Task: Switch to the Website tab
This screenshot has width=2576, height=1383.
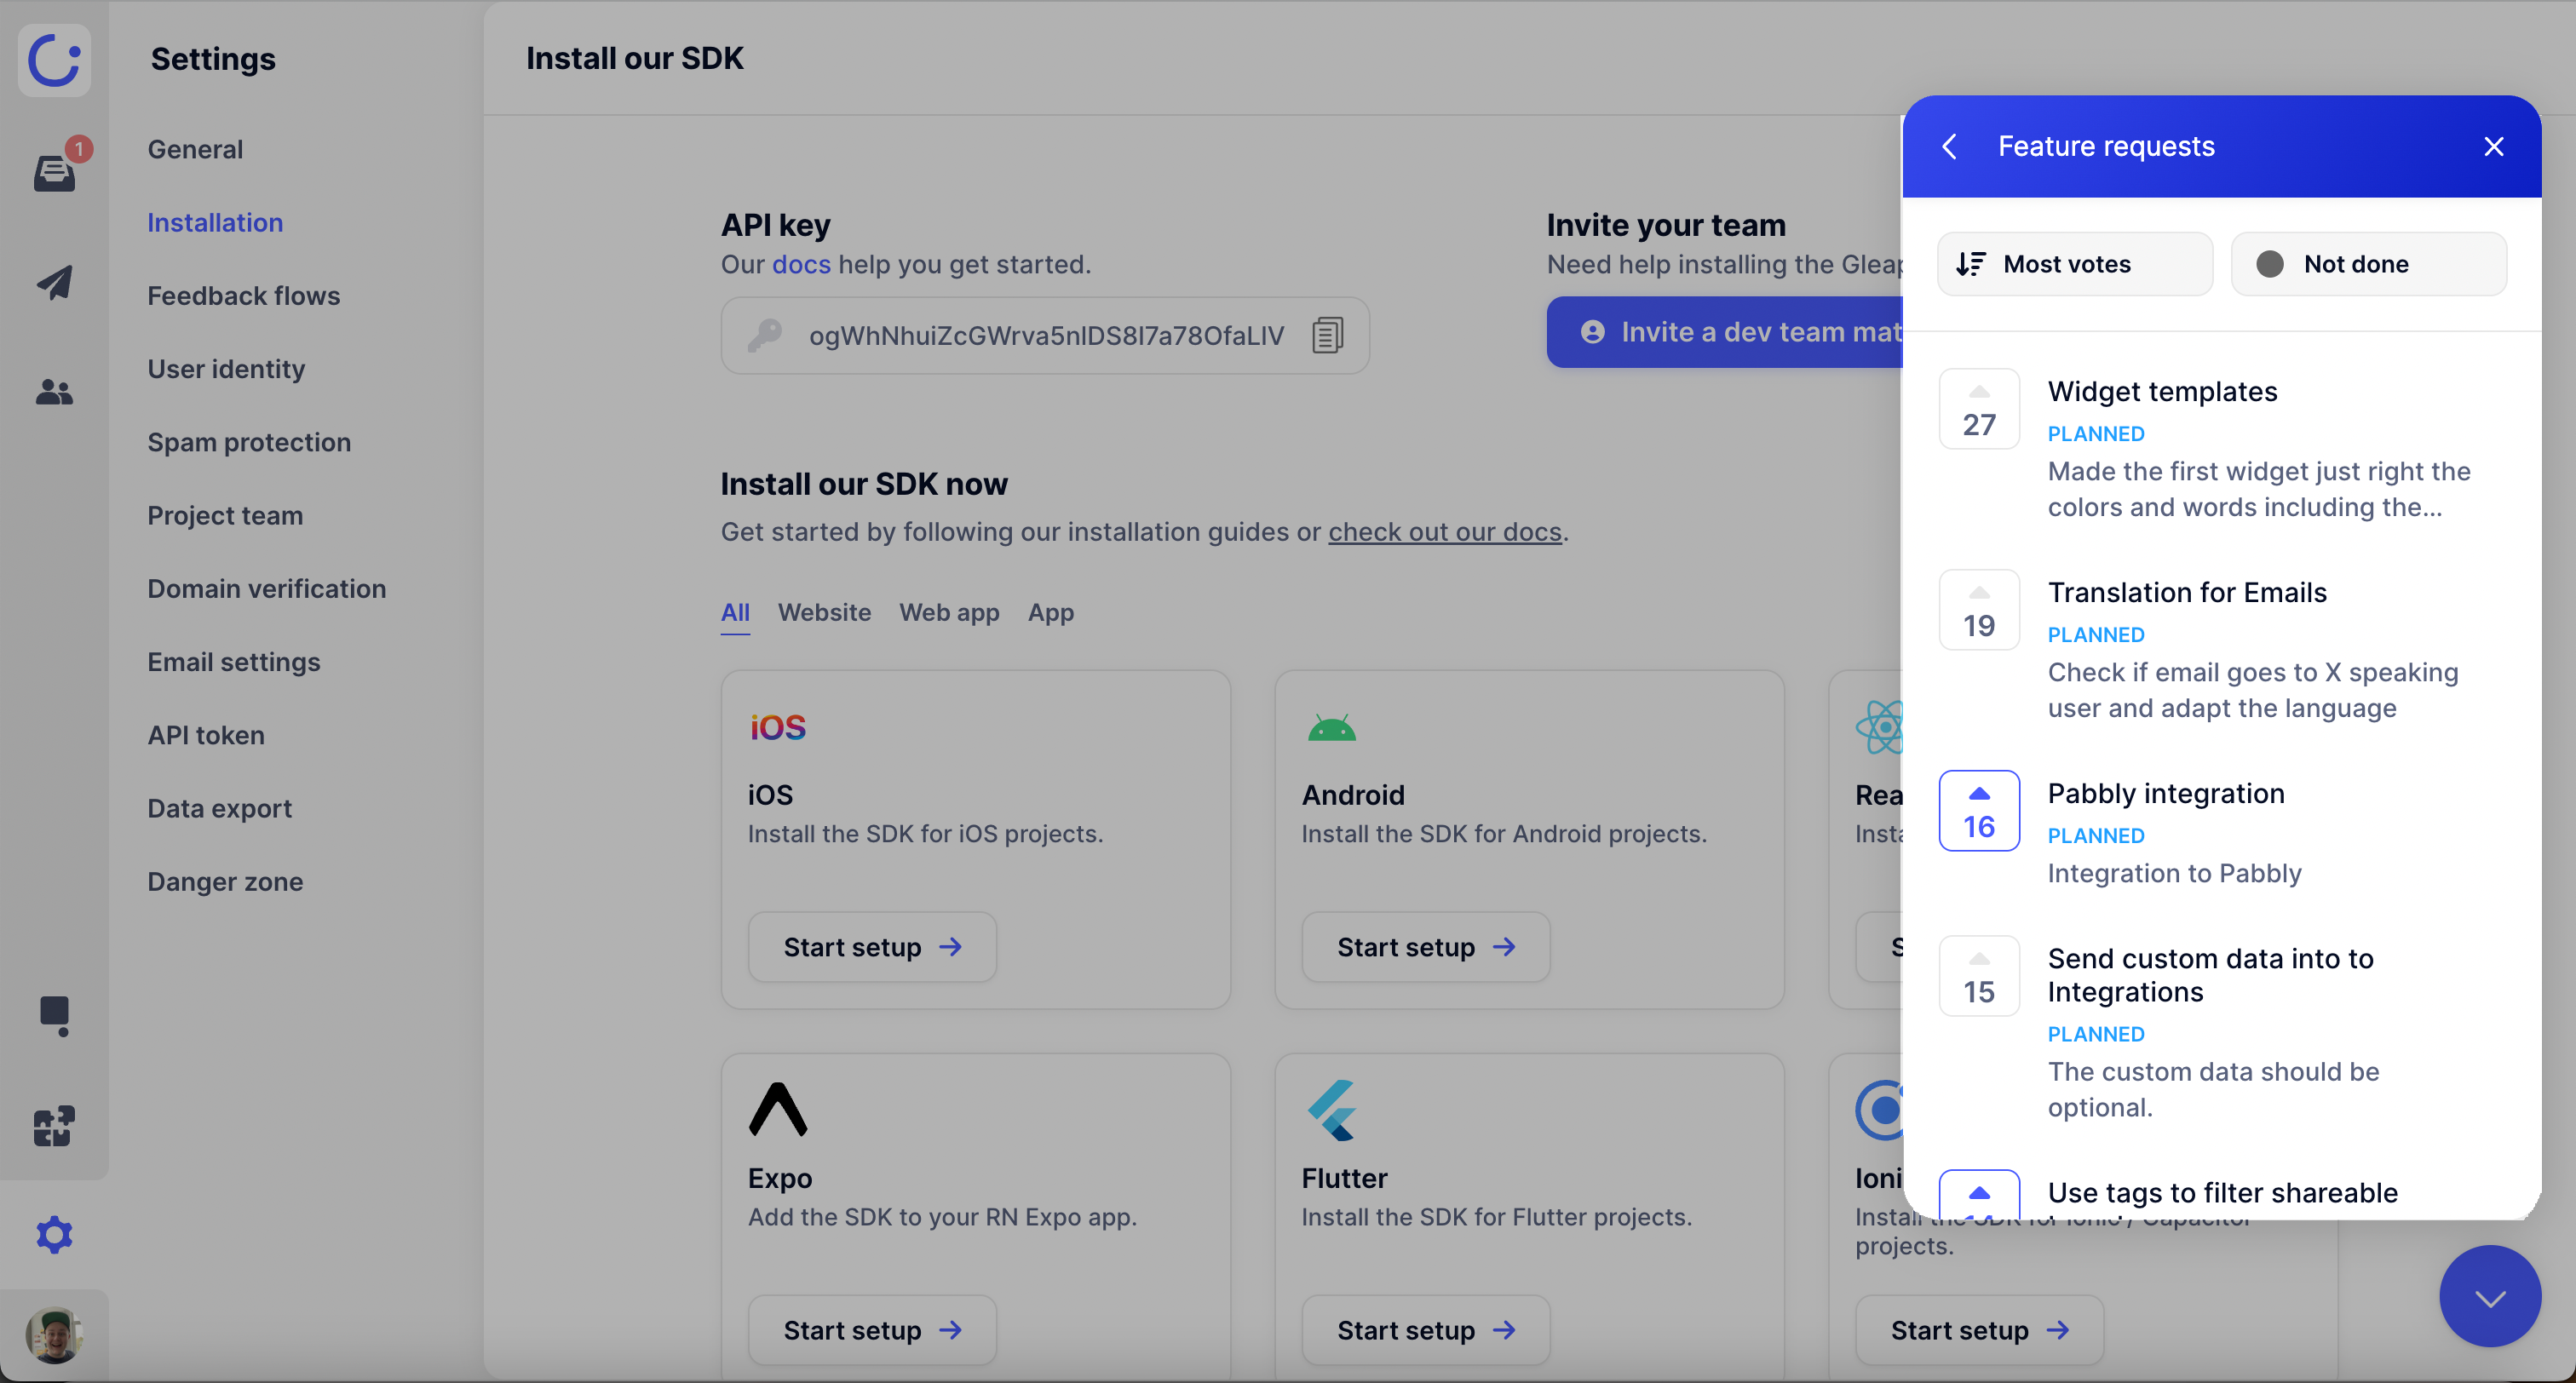Action: (824, 612)
